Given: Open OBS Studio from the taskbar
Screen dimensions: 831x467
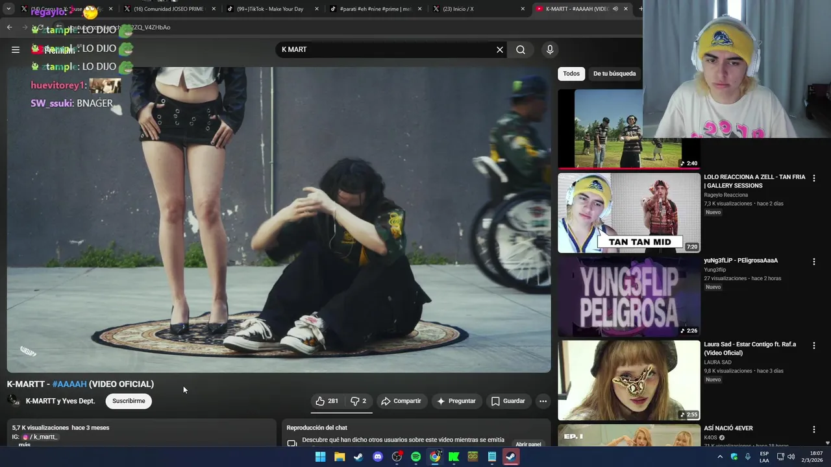Looking at the screenshot, I should point(397,457).
